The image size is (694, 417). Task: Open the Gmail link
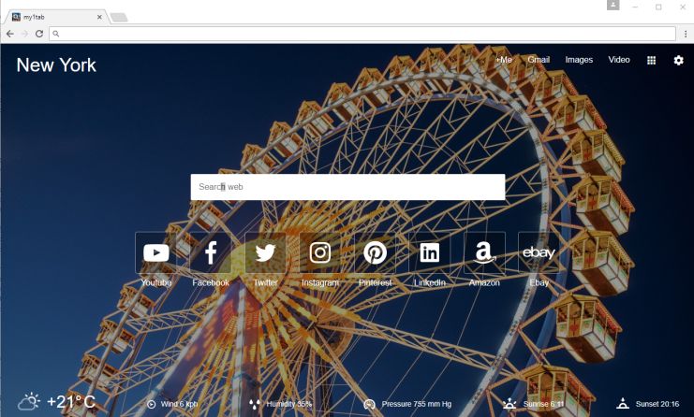539,60
